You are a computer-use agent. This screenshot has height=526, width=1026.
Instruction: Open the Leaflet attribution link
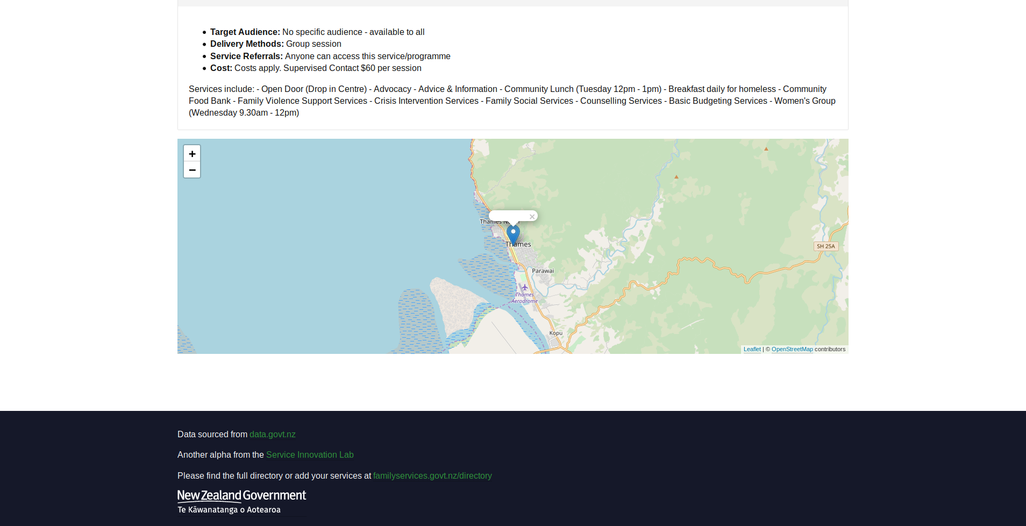click(x=752, y=349)
